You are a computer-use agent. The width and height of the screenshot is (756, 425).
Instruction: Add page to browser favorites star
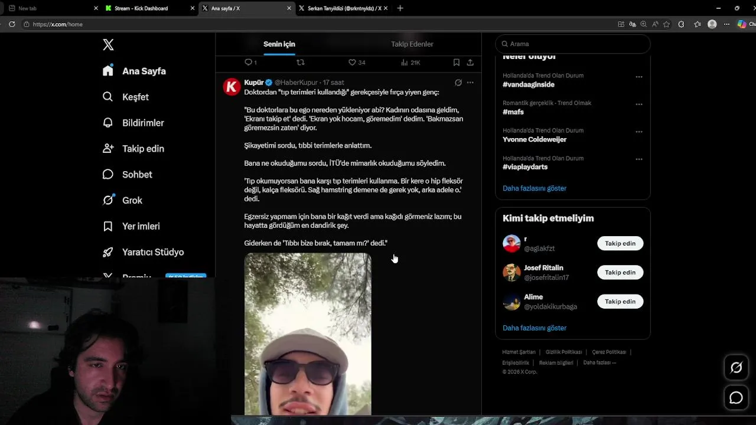click(x=666, y=24)
